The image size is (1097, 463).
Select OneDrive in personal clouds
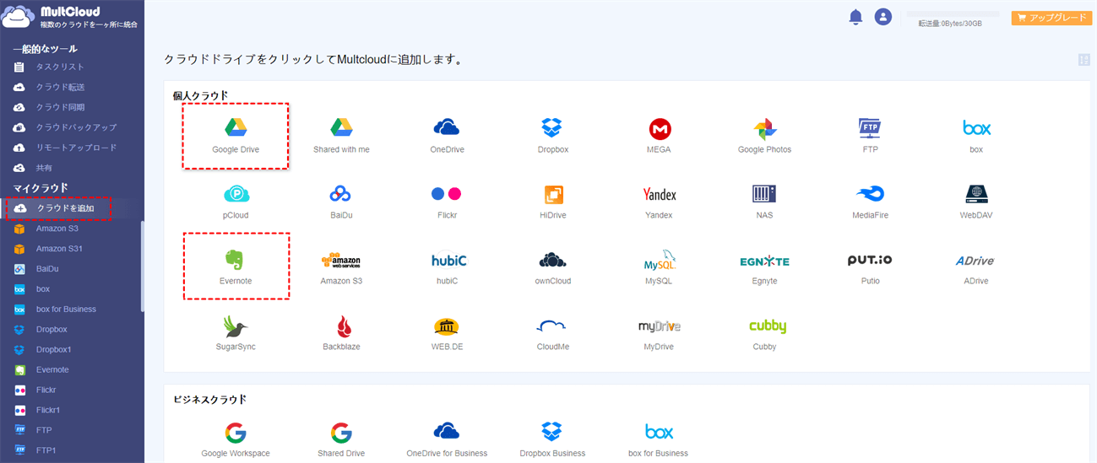[447, 135]
